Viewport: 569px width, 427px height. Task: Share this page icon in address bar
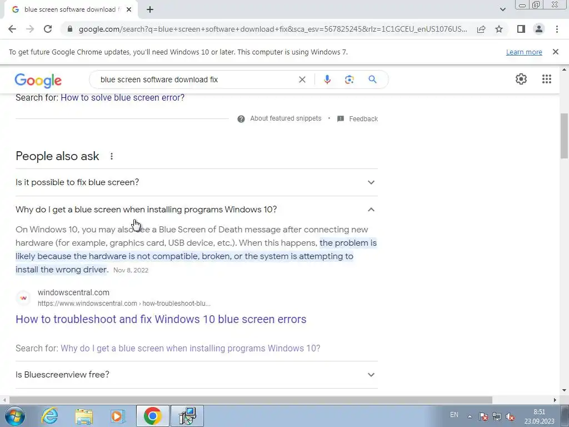(x=481, y=29)
